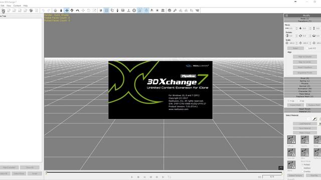Click the Reset button in Transform
The image size is (321, 180).
pyautogui.click(x=295, y=48)
